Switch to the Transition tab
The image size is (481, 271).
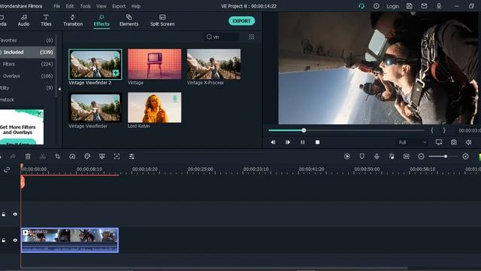click(x=73, y=20)
